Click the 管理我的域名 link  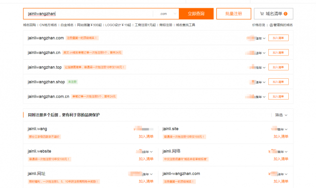point(283,25)
